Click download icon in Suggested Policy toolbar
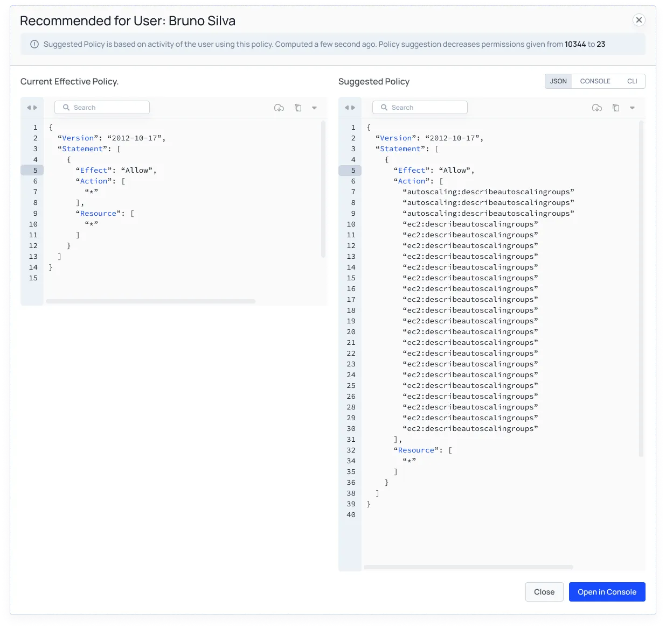The image size is (666, 629). click(597, 108)
